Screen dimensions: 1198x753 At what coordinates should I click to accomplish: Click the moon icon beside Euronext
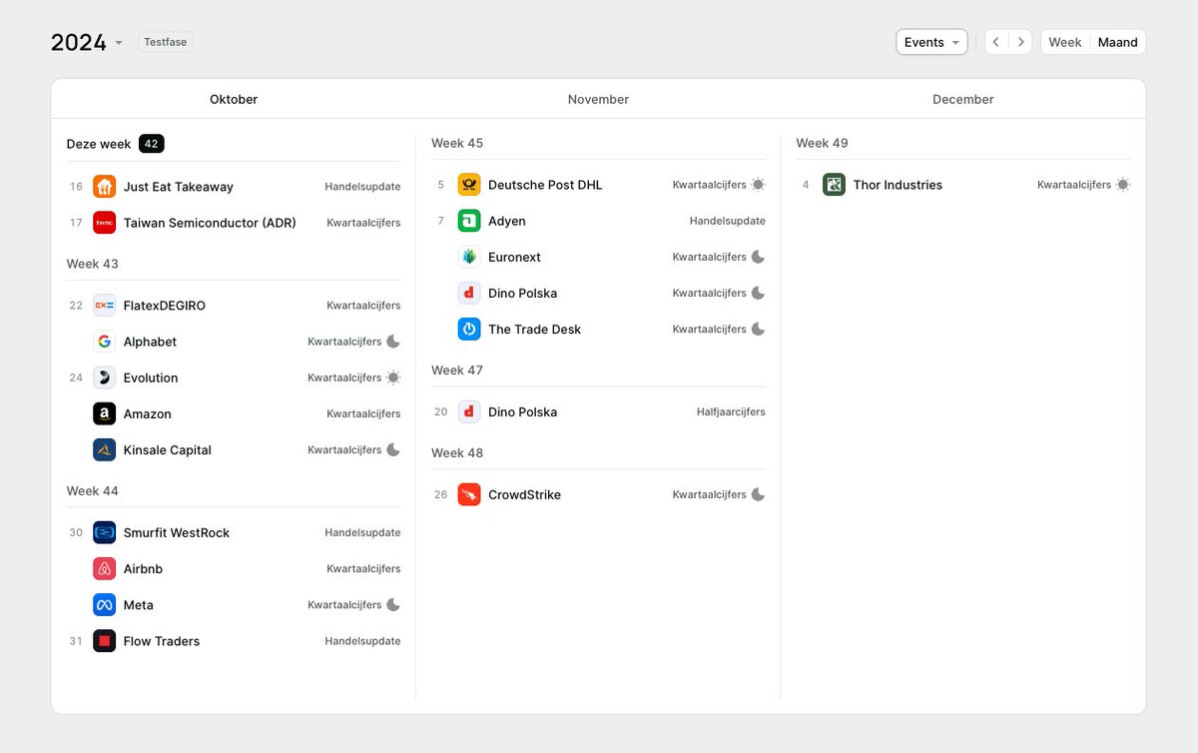tap(758, 257)
